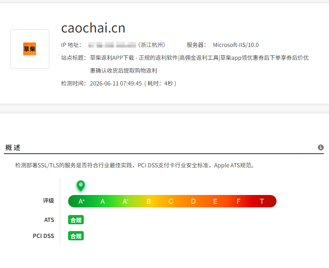Click the PCI DSS 合规 green badge
This screenshot has width=329, height=268.
[76, 236]
